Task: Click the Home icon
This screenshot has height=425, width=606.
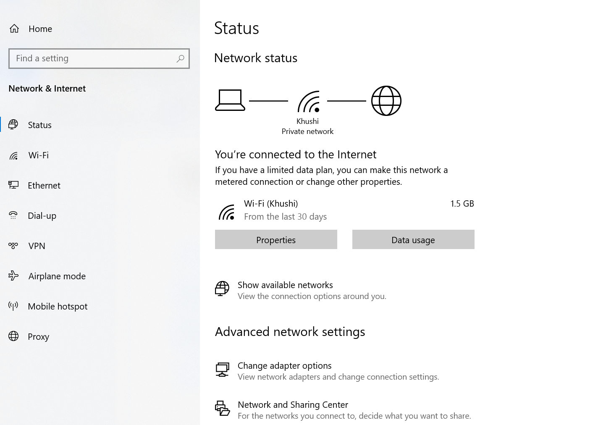Action: [14, 28]
